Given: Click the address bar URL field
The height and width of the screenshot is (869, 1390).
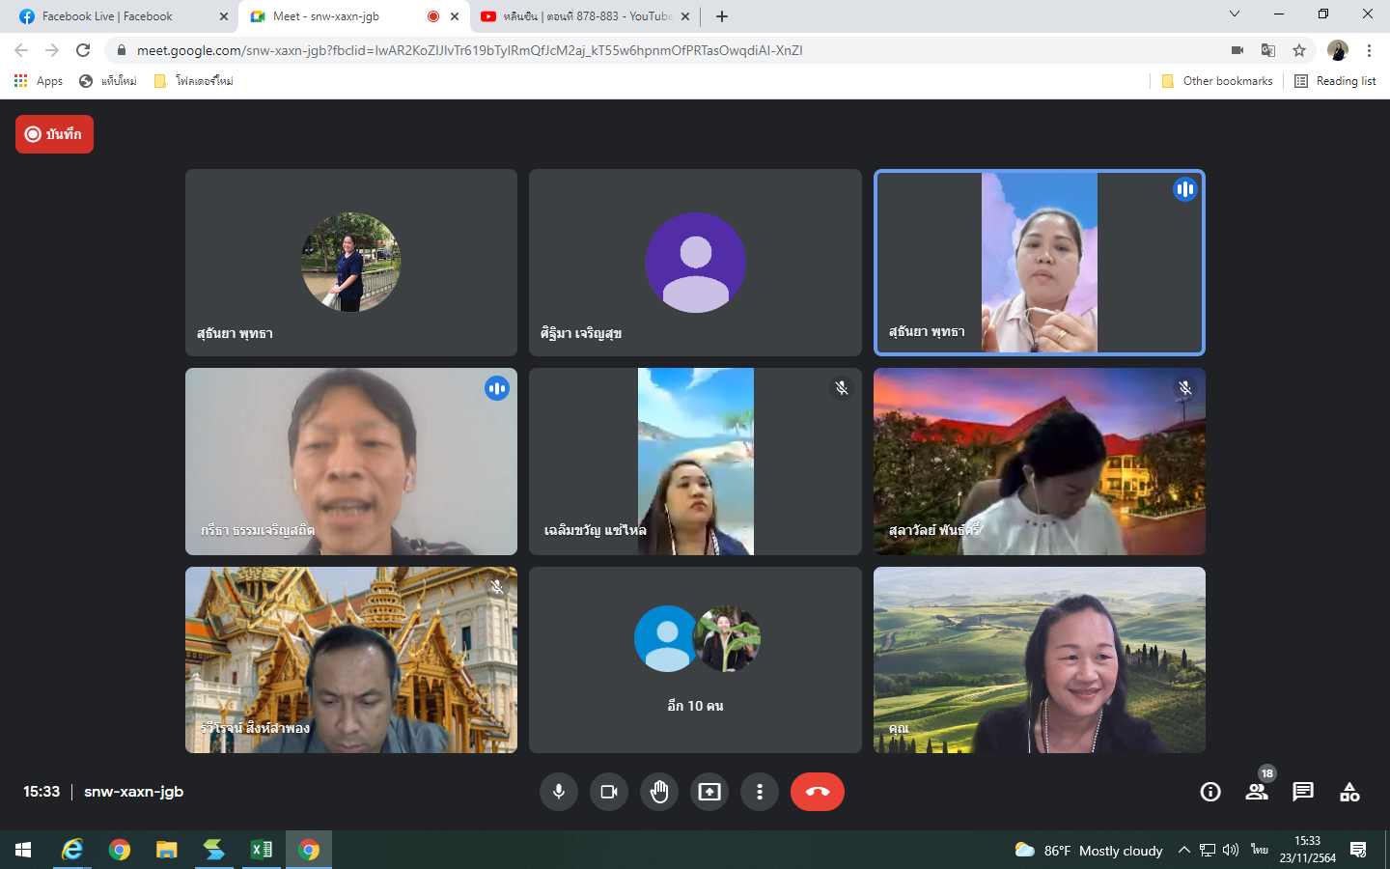Looking at the screenshot, I should (x=579, y=50).
